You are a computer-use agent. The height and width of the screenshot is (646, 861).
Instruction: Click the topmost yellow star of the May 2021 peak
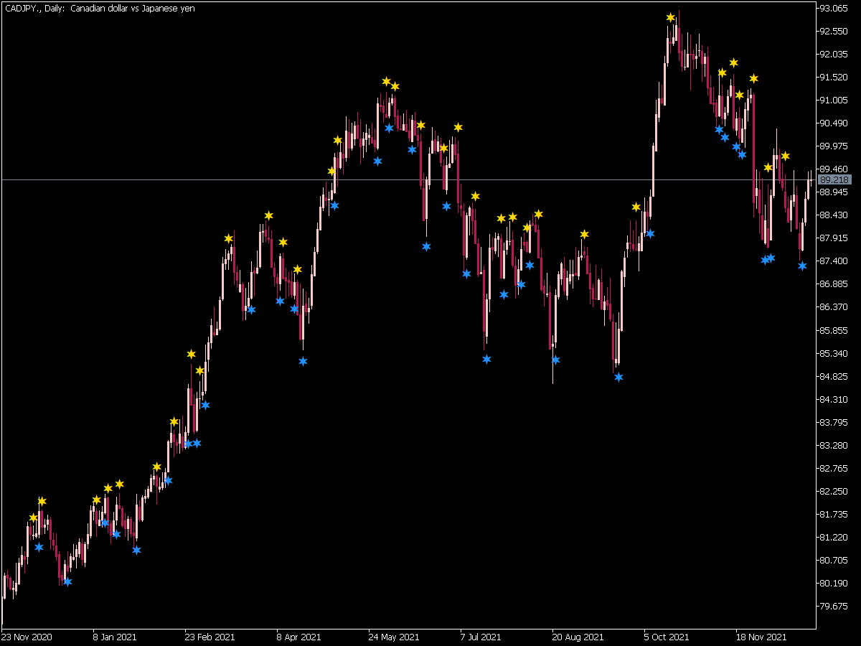click(386, 81)
